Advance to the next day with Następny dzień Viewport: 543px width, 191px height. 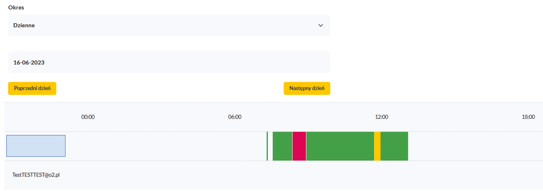tap(307, 88)
